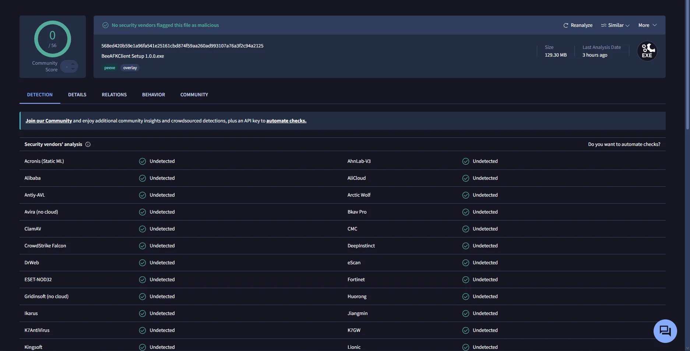
Task: Open the COMMUNITY tab
Action: (194, 95)
